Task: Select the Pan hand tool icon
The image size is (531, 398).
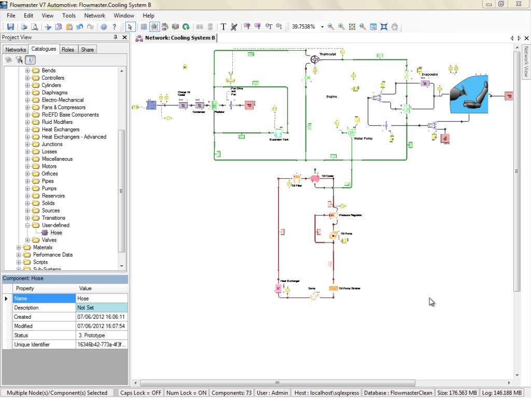Action: click(394, 26)
